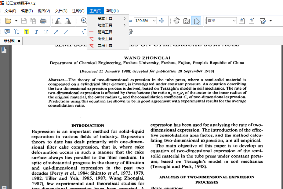Viewport: 283px width, 189px height.
Task: Open the 视图(V) menu
Action: (44, 11)
